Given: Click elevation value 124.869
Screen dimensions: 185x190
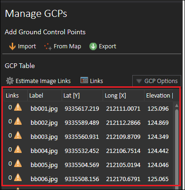Looking at the screenshot, I should (x=158, y=122).
